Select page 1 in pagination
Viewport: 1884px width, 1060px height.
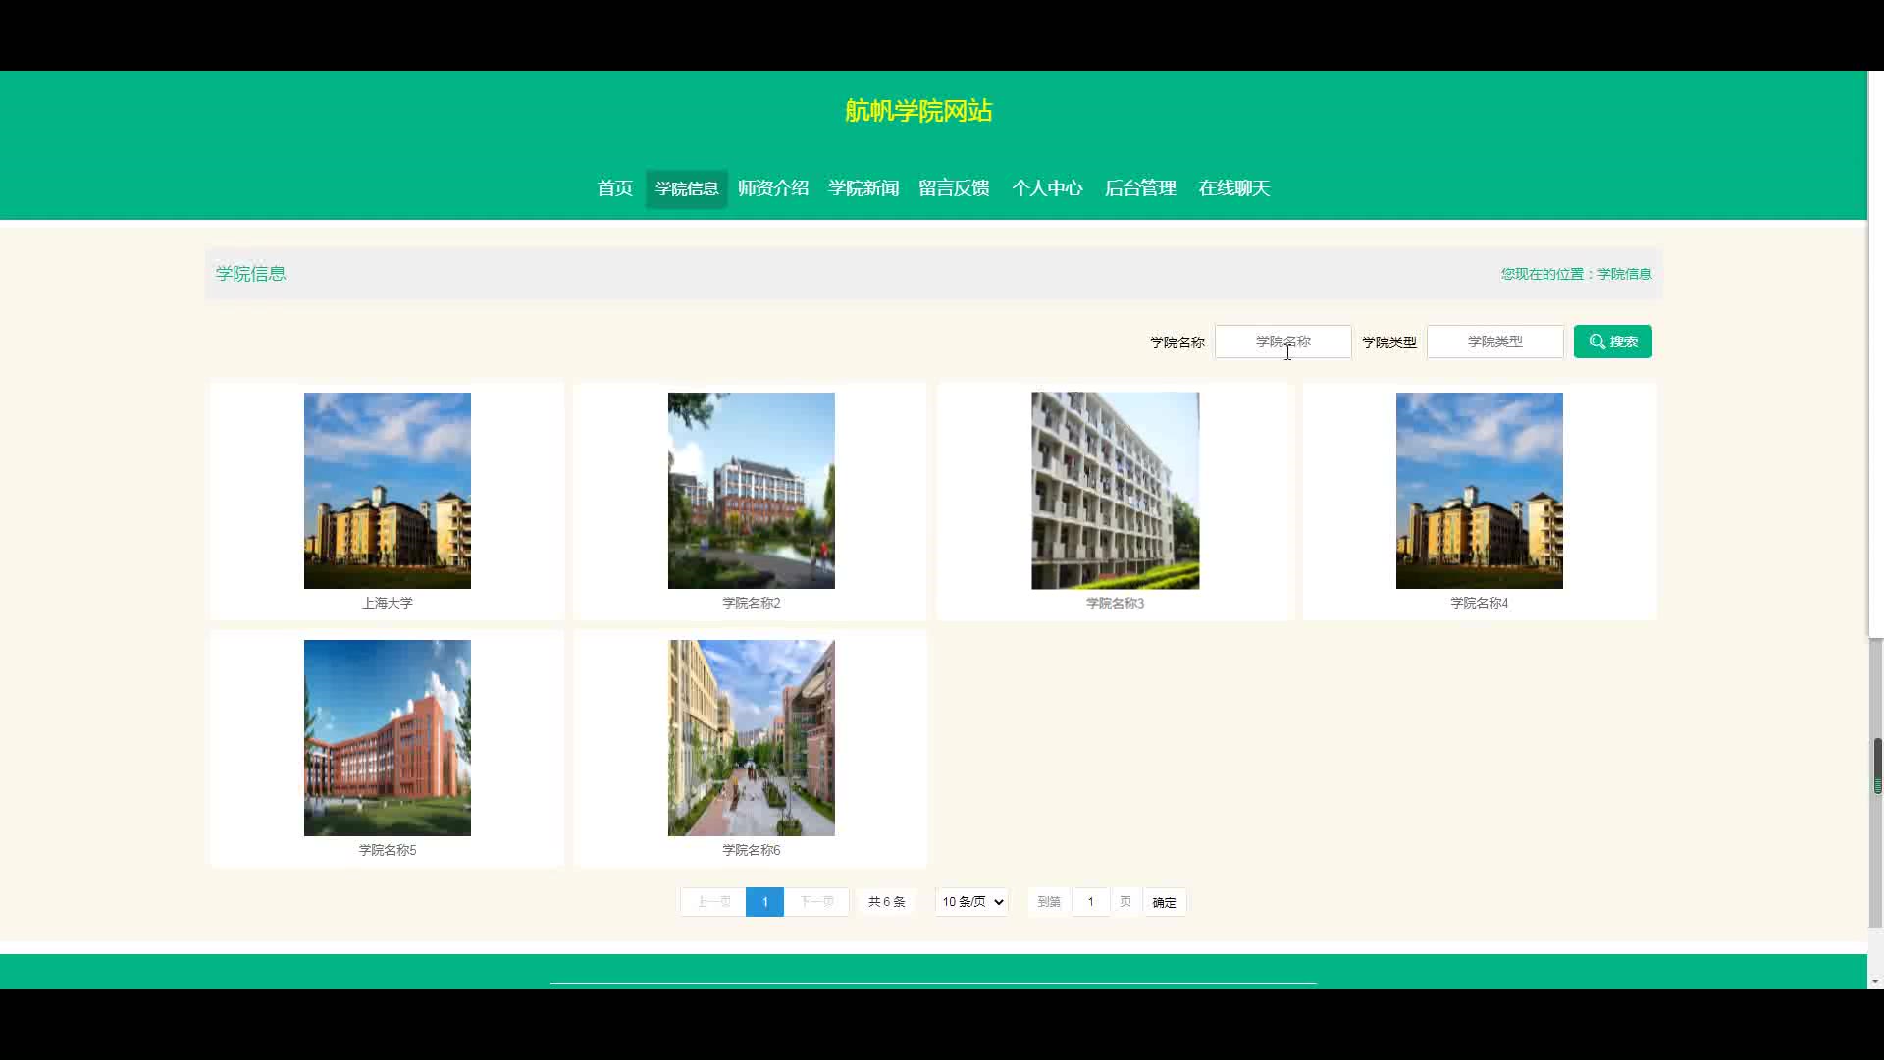(765, 902)
